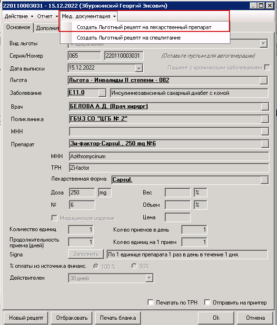Screen dimensions: 277x325
Task: Click the Кол-во единиц на 1 прием field
Action: point(194,242)
